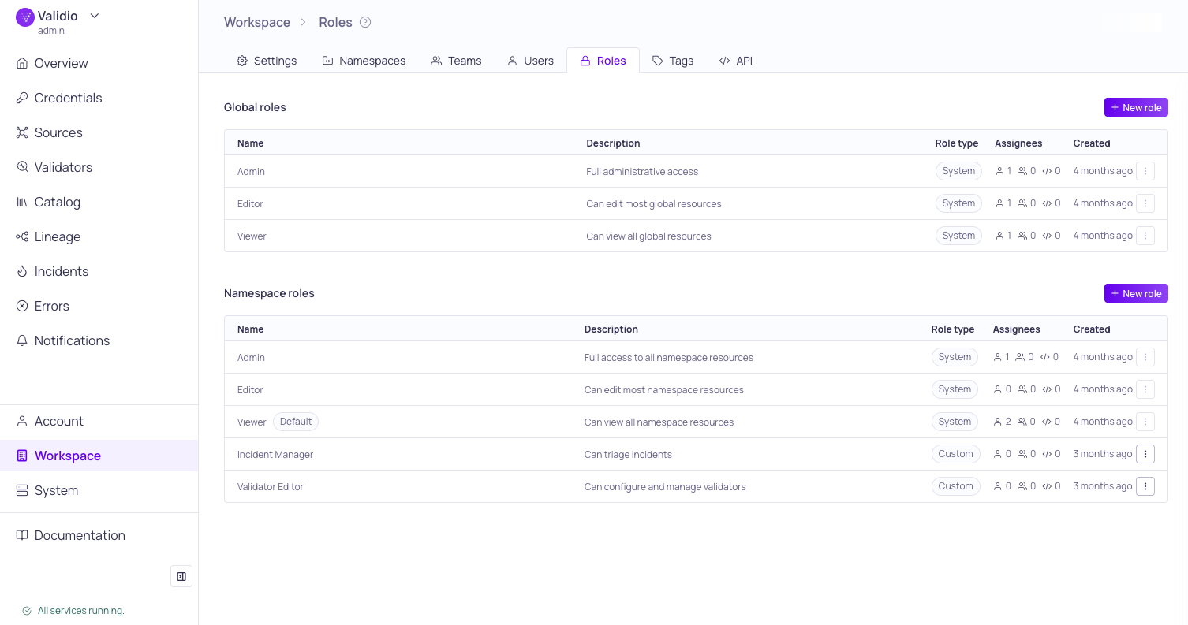The image size is (1188, 625).
Task: Open the three-dot menu for global Admin role
Action: tap(1145, 171)
